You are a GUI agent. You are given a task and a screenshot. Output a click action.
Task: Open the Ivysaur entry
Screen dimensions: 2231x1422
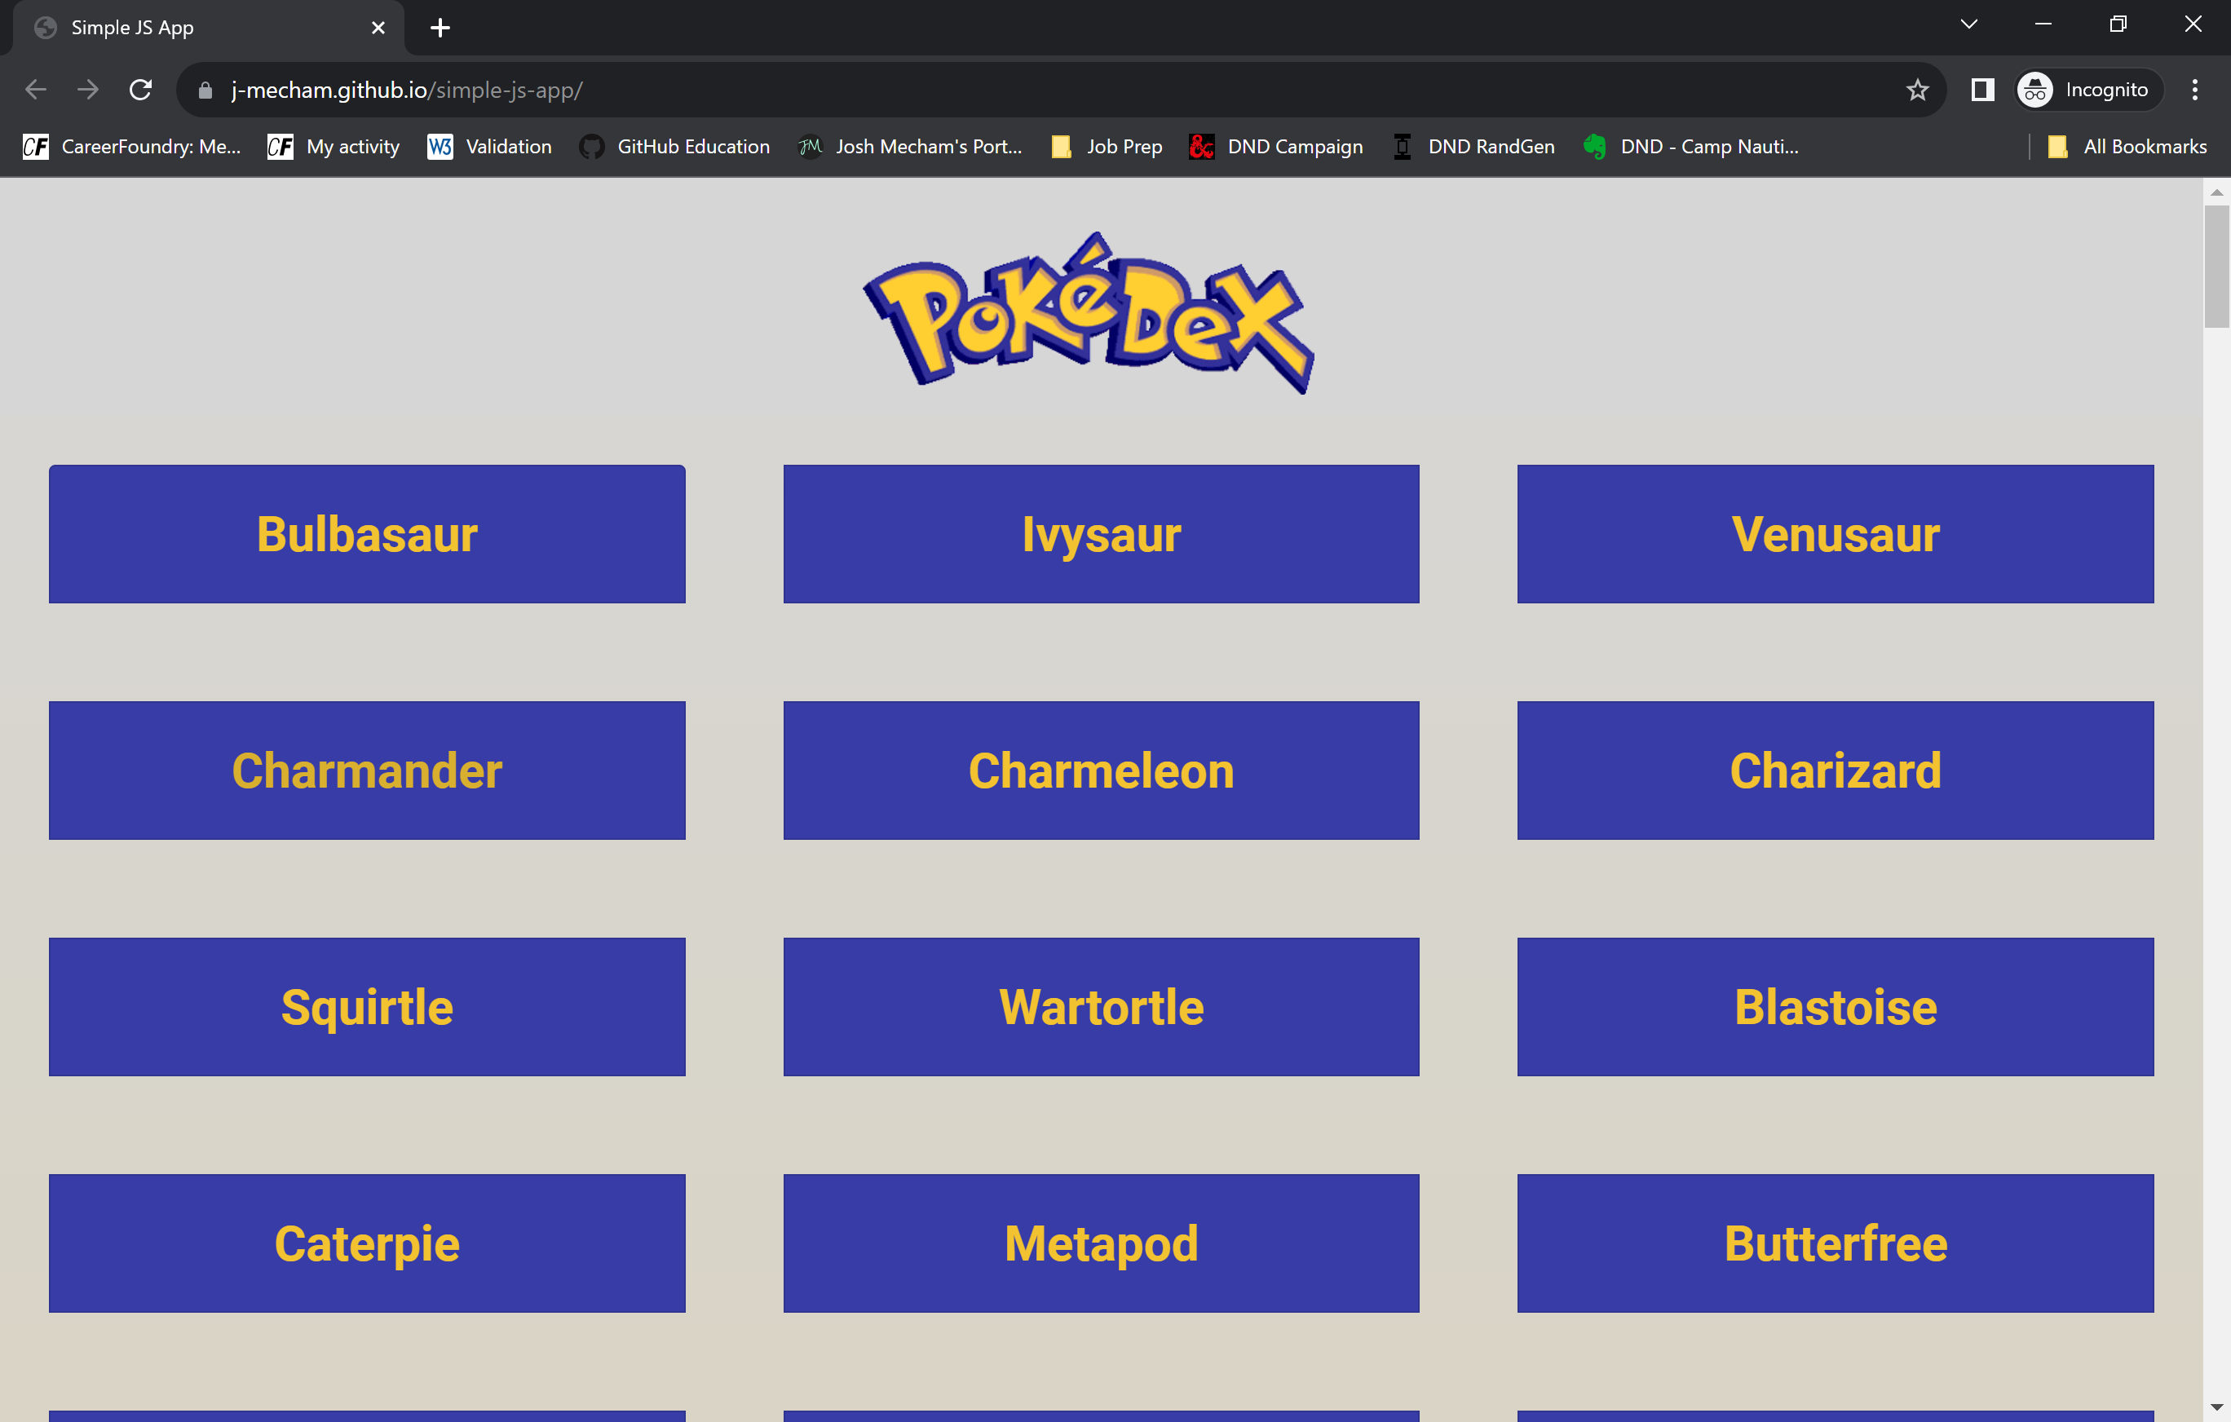[x=1101, y=533]
